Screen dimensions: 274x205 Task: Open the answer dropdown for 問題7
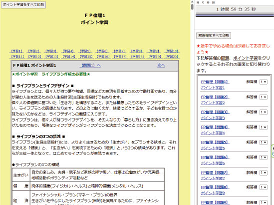264,172
